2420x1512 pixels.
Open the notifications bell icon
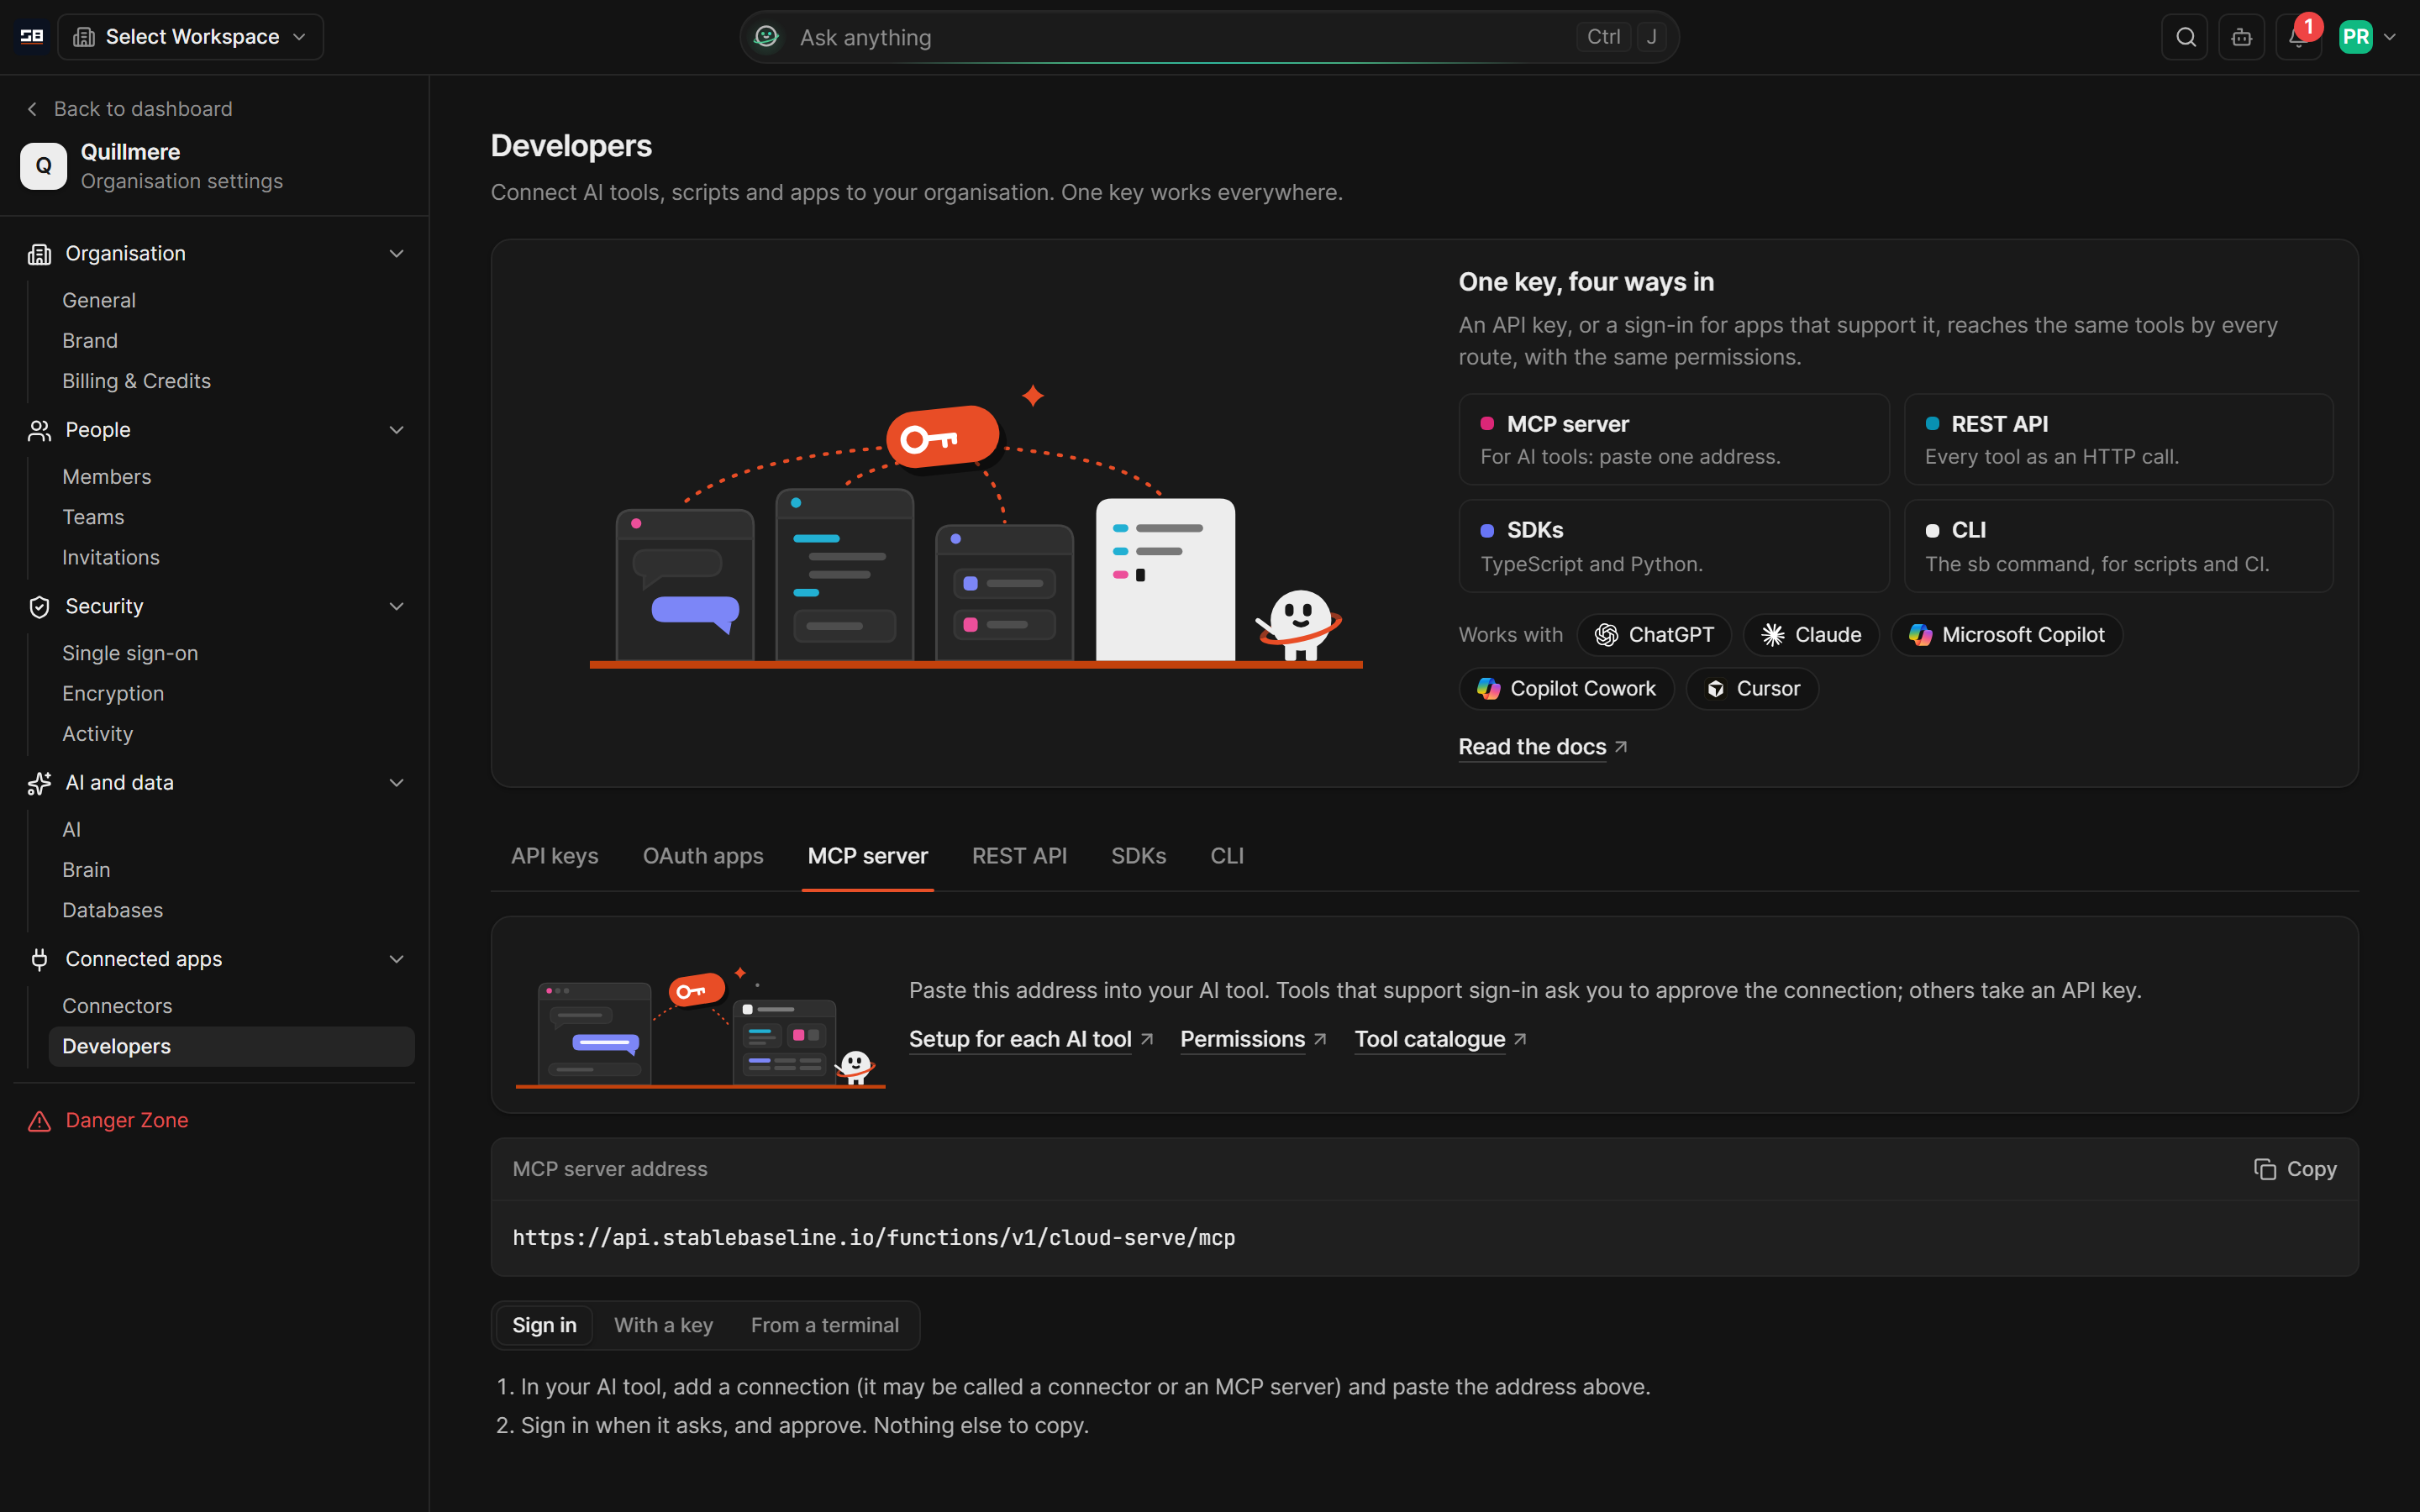(2298, 37)
